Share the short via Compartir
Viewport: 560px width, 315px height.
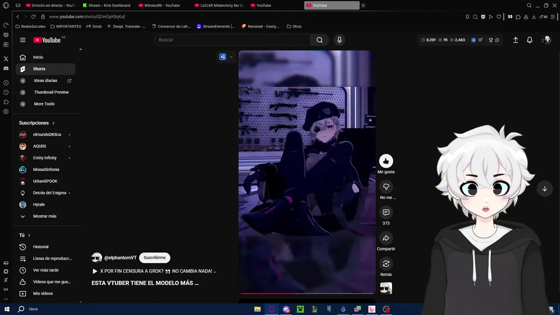click(x=386, y=238)
